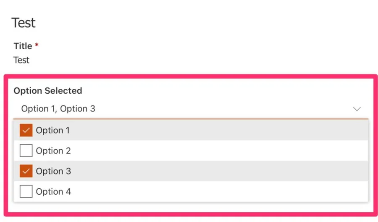The image size is (378, 222).
Task: Click the 'Test' value under Title
Action: coord(21,60)
